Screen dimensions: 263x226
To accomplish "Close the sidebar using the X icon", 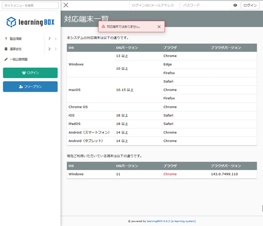I will coord(66,5).
